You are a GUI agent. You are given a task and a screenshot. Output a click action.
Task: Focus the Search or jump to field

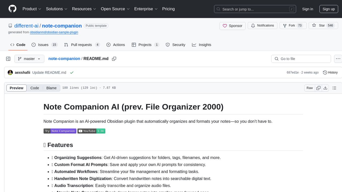tap(255, 9)
